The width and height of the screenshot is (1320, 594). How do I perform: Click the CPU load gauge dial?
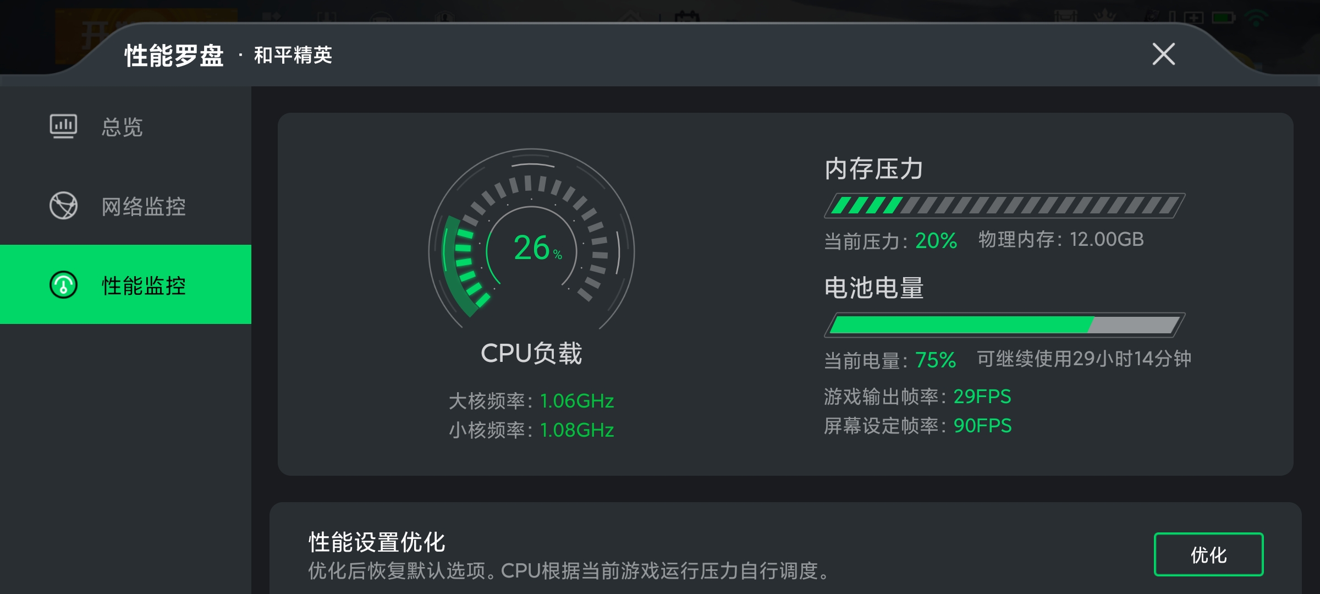[x=531, y=242]
